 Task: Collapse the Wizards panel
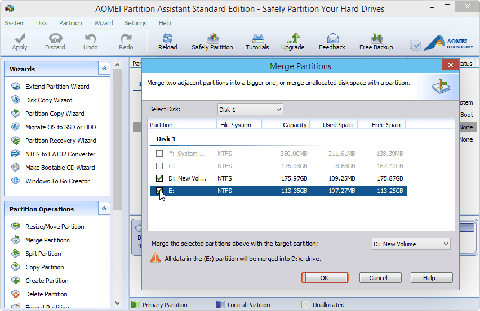104,69
